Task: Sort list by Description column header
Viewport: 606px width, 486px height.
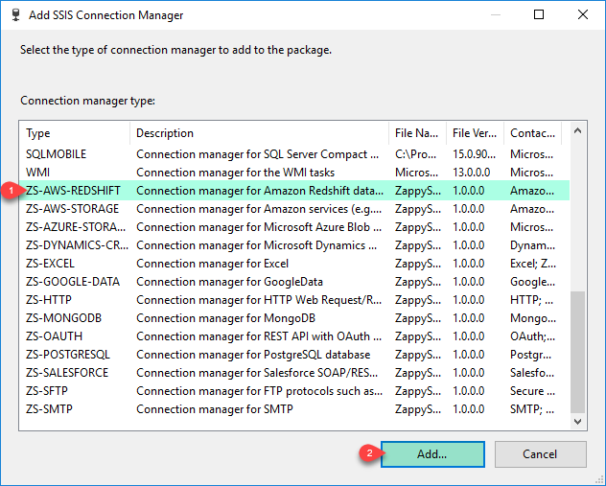Action: [x=259, y=133]
